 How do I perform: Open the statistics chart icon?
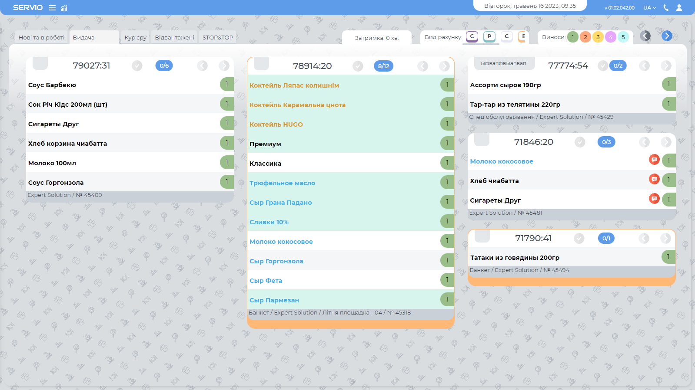pyautogui.click(x=64, y=8)
